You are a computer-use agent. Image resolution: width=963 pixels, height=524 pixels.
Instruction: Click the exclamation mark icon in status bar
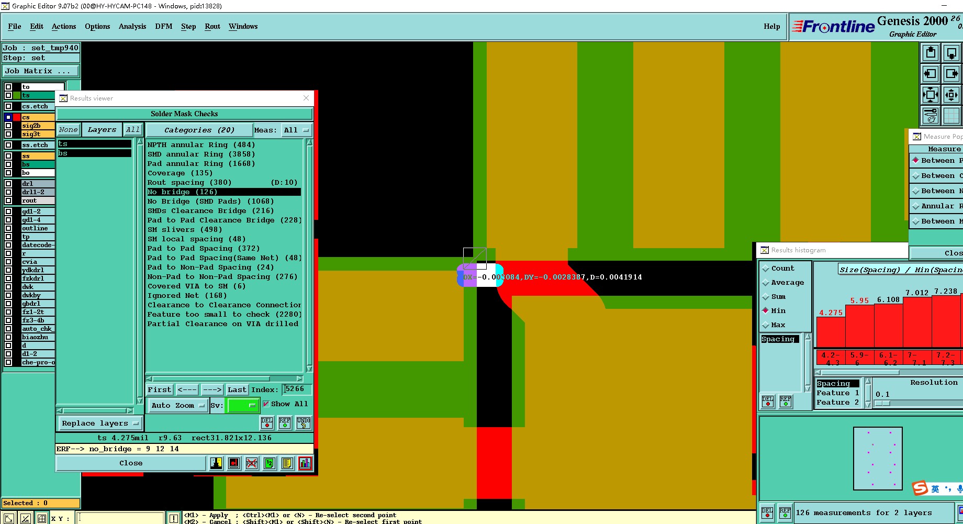174,519
